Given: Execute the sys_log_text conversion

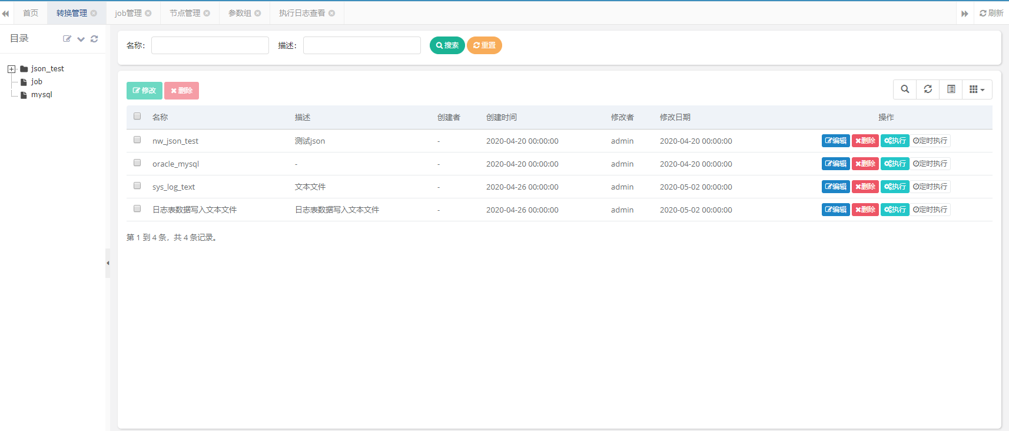Looking at the screenshot, I should [895, 187].
